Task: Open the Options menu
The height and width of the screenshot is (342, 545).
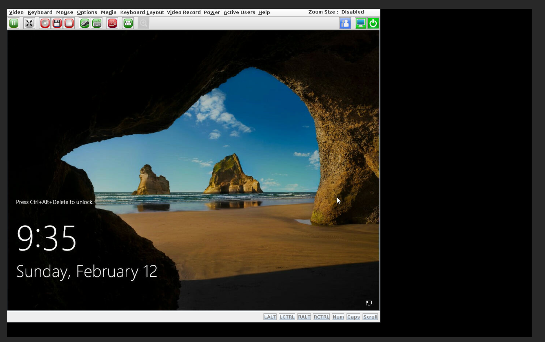Action: tap(87, 12)
